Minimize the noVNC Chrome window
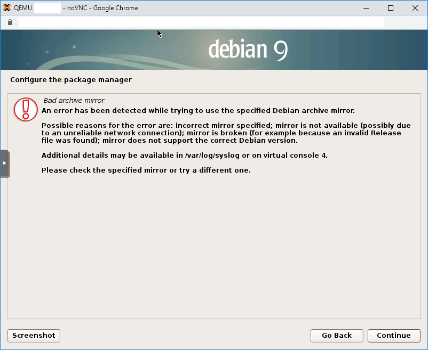Viewport: 428px width, 350px height. [x=366, y=8]
